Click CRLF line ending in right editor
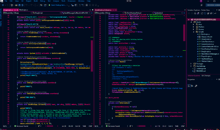Image resolution: width=220 pixels, height=130 pixels. (183, 126)
